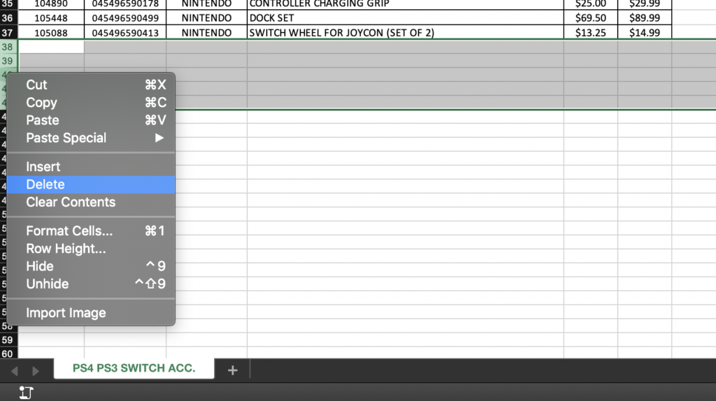Click the DOCK SET description cell
Image resolution: width=716 pixels, height=401 pixels.
point(405,17)
